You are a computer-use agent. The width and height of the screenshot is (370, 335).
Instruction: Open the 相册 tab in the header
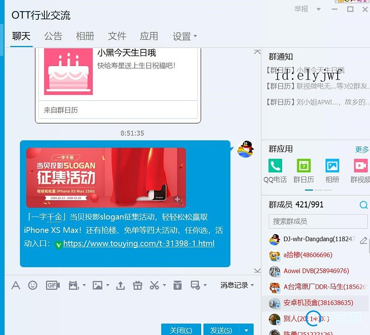[x=85, y=37]
